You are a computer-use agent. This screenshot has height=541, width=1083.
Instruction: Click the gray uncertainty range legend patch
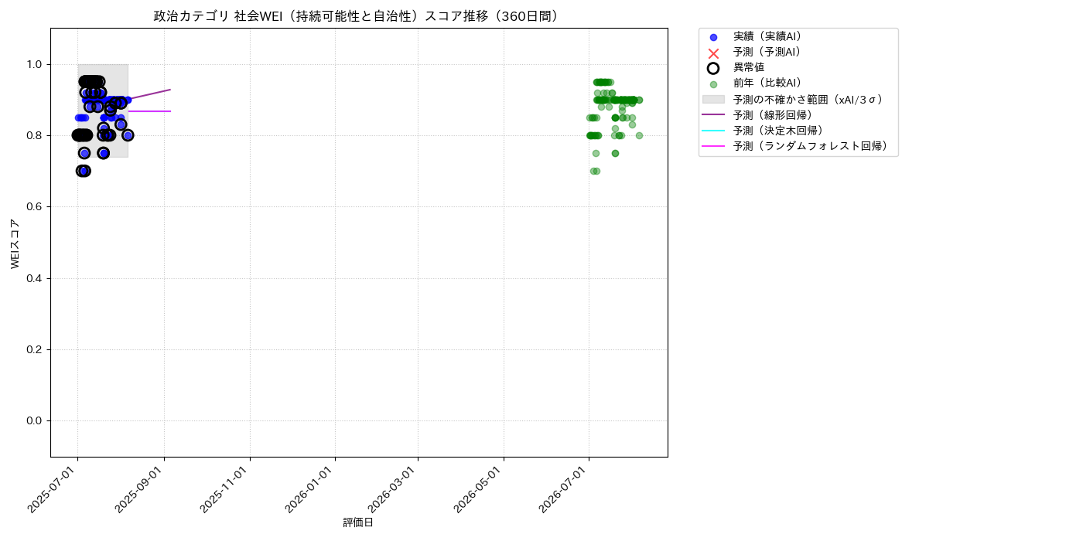(713, 100)
